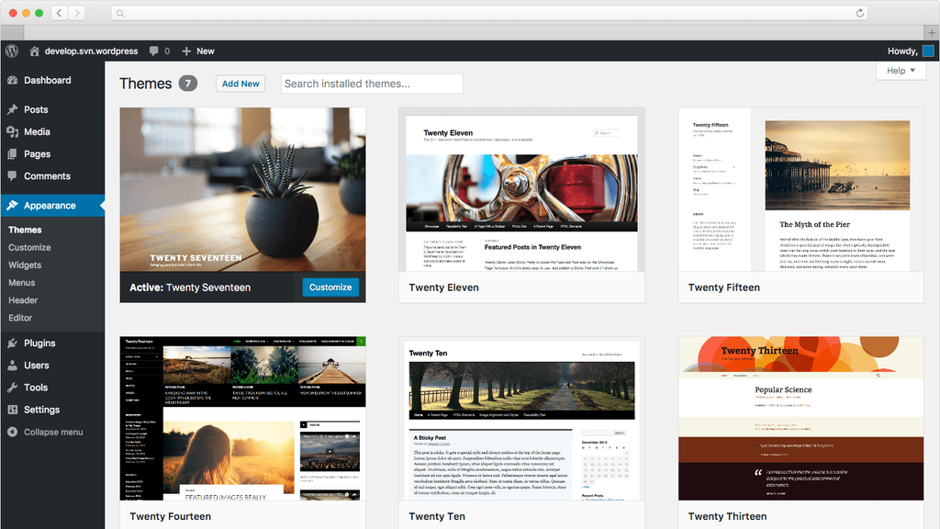The width and height of the screenshot is (940, 529).
Task: Open the Pages icon in sidebar
Action: 13,153
